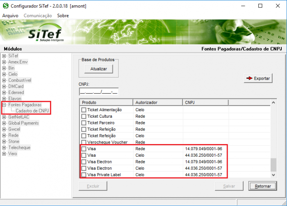Click Rede cell in Ticket Cultura row
The image size is (287, 206).
pyautogui.click(x=140, y=116)
